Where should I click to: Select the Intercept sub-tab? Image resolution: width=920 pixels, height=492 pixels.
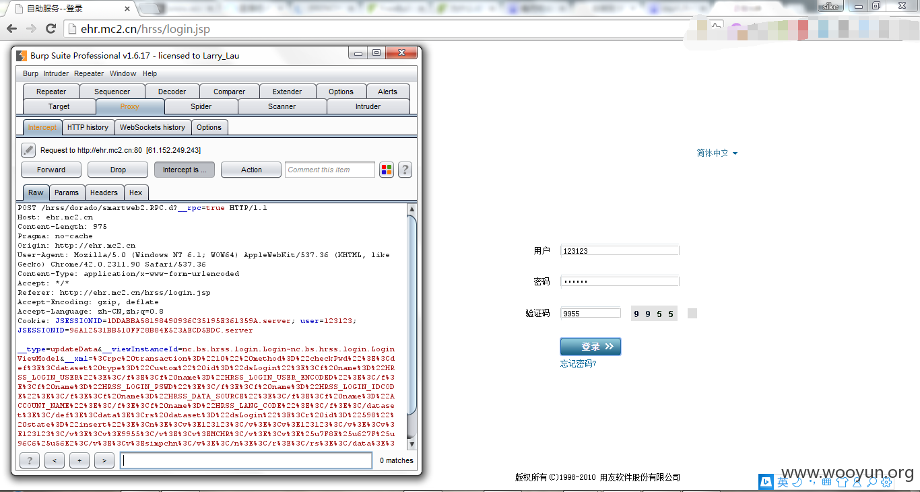pos(42,127)
